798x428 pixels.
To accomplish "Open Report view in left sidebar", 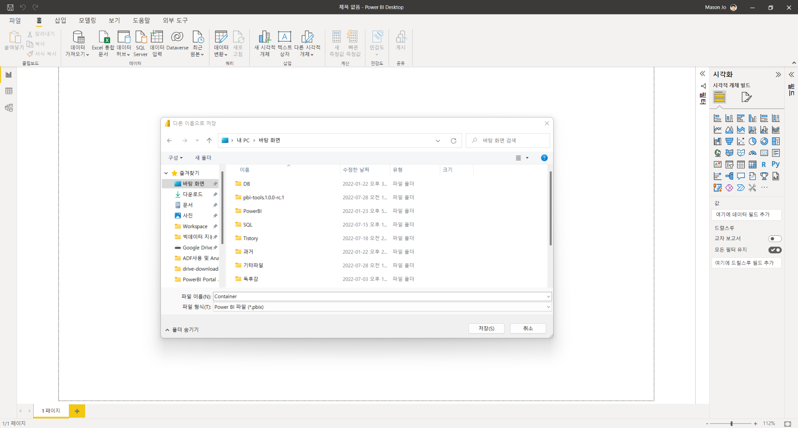I will coord(9,75).
